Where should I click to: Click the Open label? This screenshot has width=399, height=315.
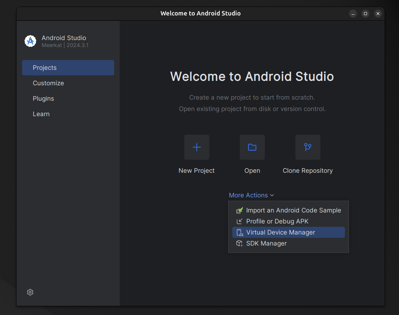(252, 171)
